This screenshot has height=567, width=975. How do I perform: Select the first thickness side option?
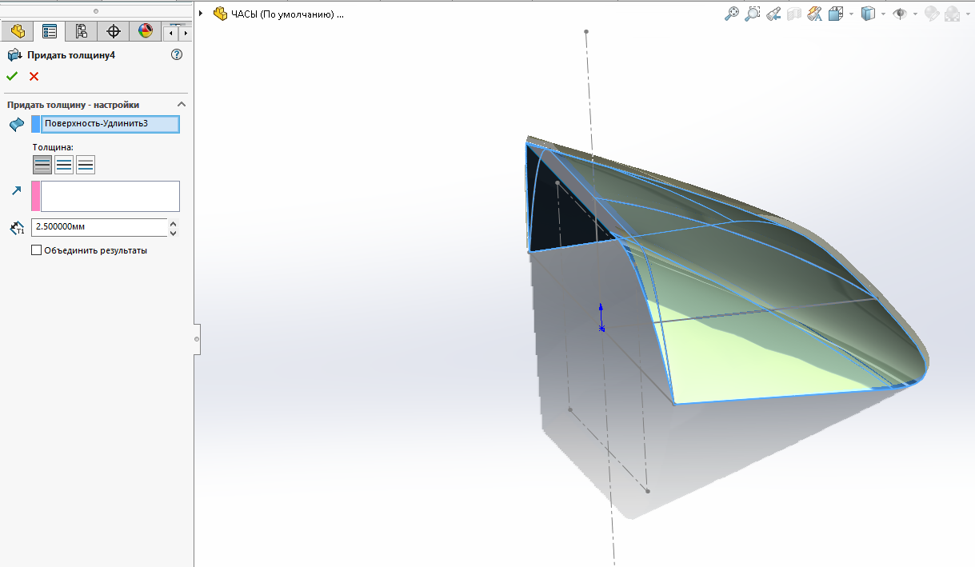[x=42, y=165]
